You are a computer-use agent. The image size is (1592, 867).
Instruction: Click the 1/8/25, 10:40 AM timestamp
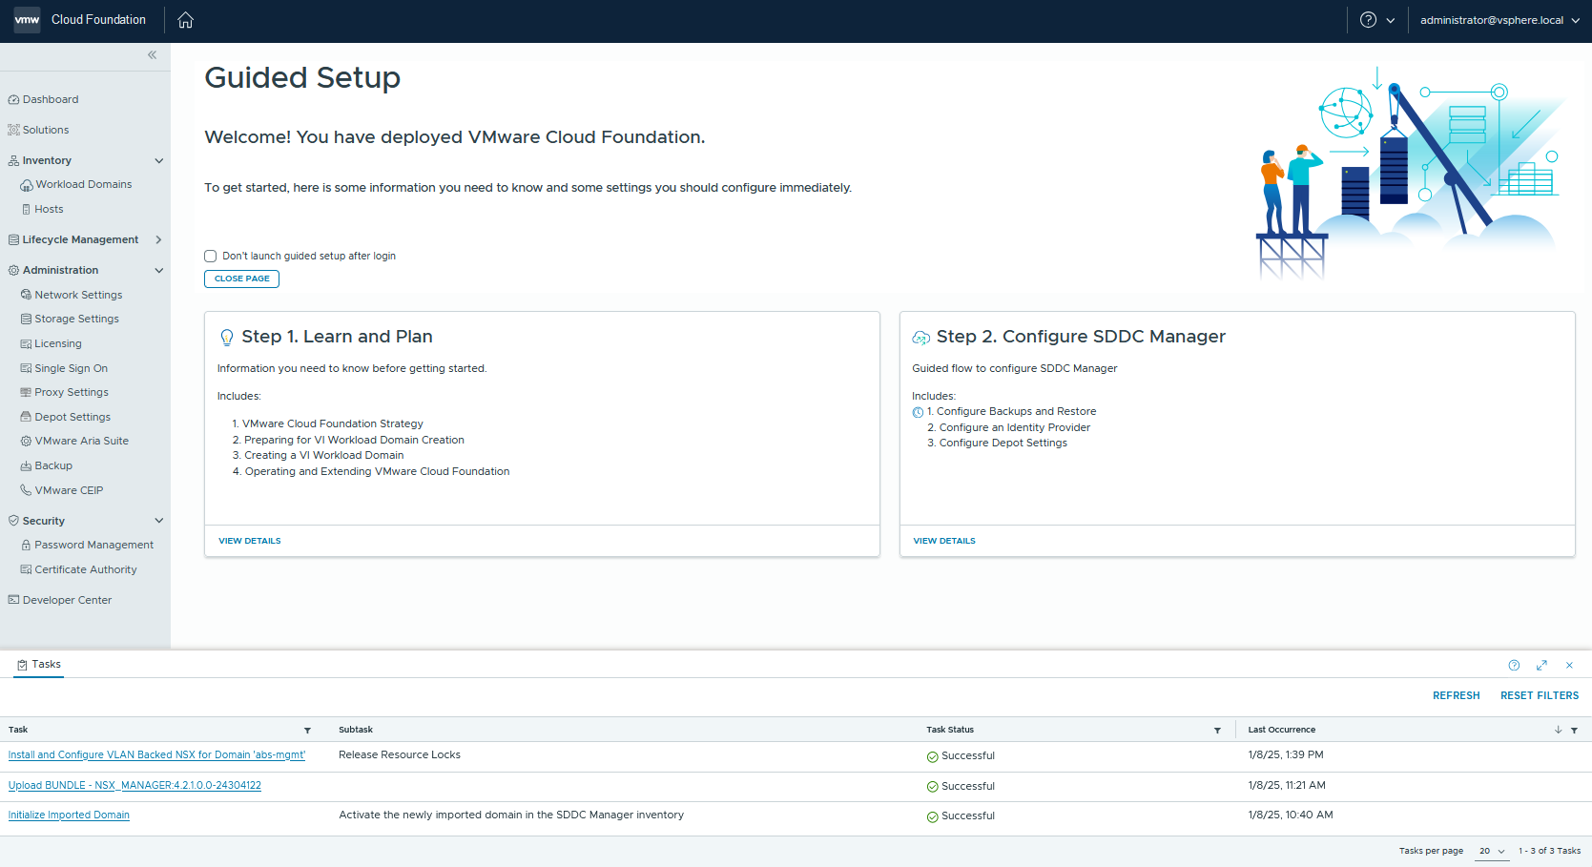coord(1291,815)
